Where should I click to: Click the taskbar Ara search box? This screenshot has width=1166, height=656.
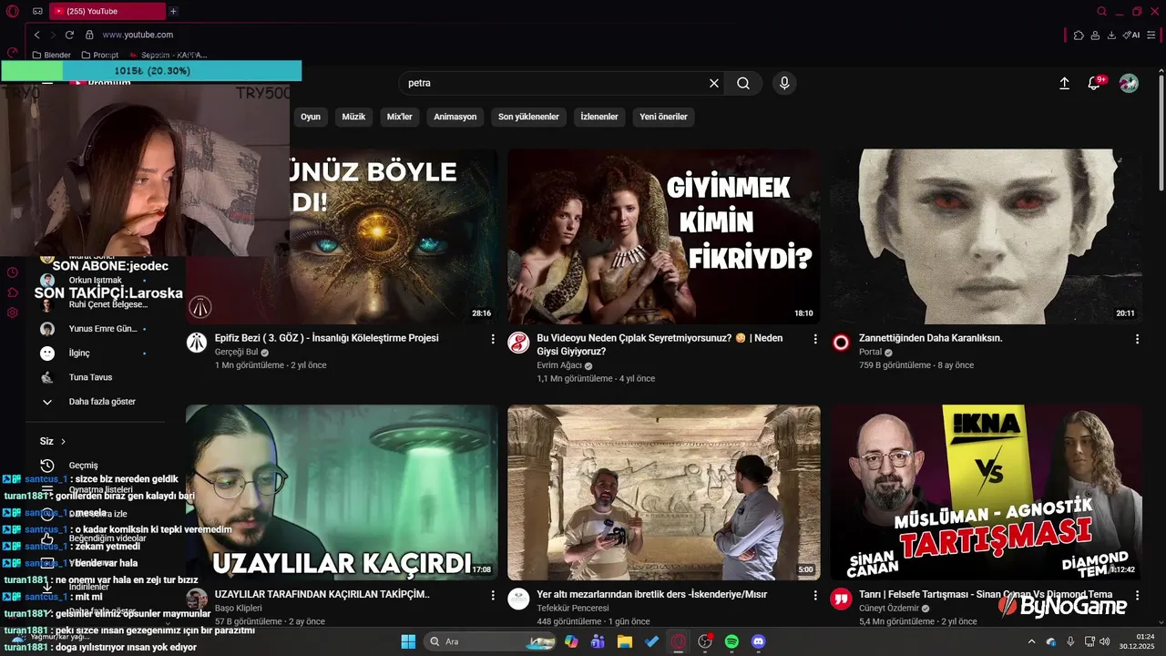pyautogui.click(x=489, y=641)
